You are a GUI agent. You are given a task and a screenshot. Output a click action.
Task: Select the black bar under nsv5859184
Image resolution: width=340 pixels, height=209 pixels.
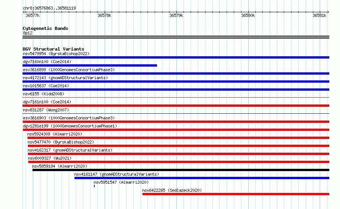coord(181,170)
